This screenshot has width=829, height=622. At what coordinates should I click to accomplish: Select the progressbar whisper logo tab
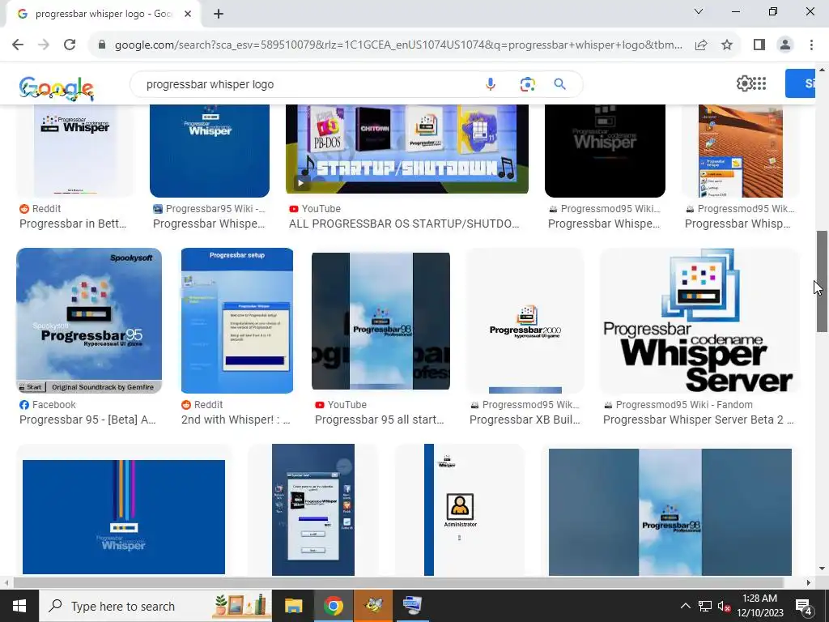click(x=103, y=14)
